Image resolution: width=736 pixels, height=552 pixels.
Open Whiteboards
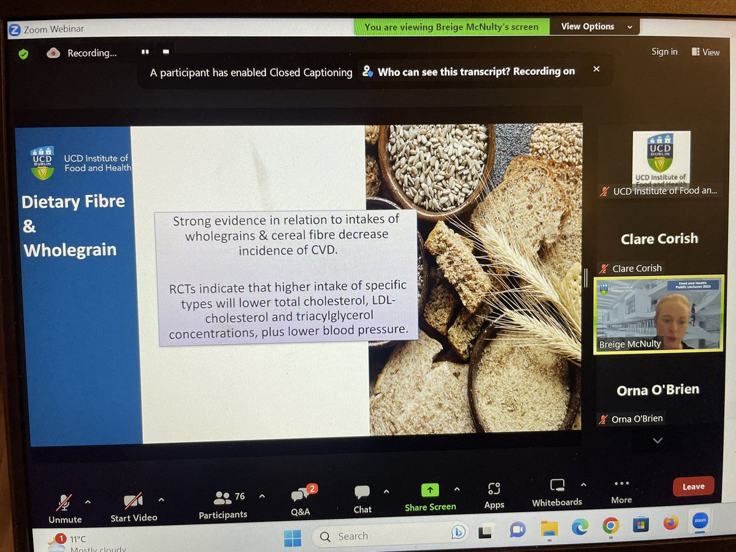(x=557, y=493)
